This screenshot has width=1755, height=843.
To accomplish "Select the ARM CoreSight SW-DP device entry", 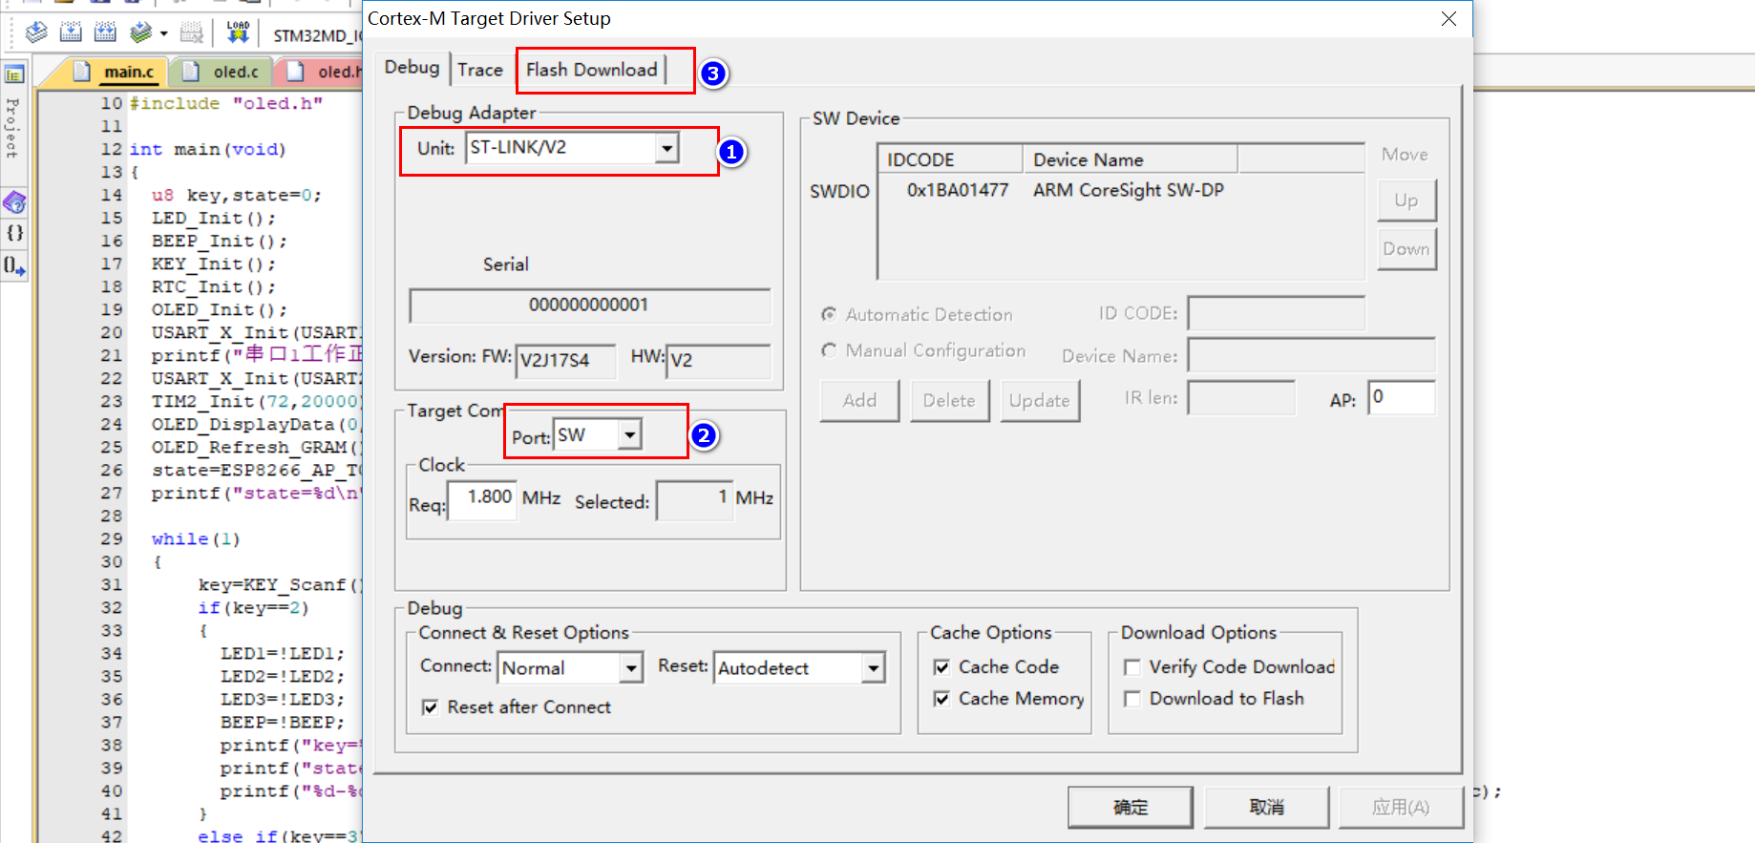I will [1129, 190].
